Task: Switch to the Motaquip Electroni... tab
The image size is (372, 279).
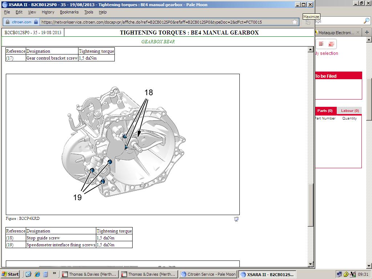Action: pos(336,32)
